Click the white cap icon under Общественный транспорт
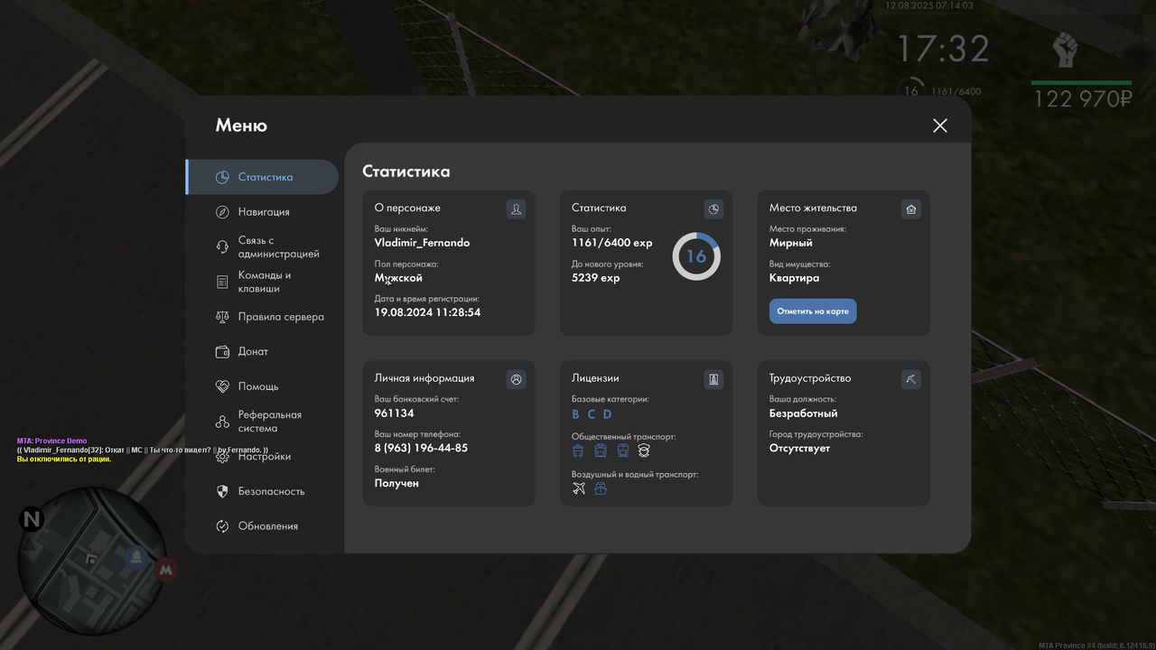1156x650 pixels. pyautogui.click(x=644, y=450)
